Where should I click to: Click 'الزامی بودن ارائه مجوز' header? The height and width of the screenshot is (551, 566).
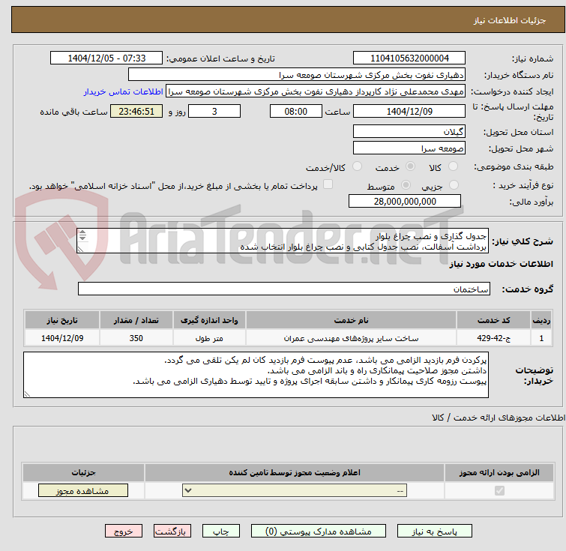tap(499, 472)
